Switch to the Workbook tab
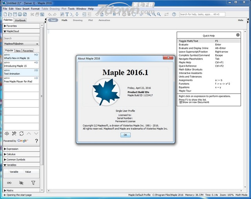The height and width of the screenshot is (199, 251). (20, 20)
